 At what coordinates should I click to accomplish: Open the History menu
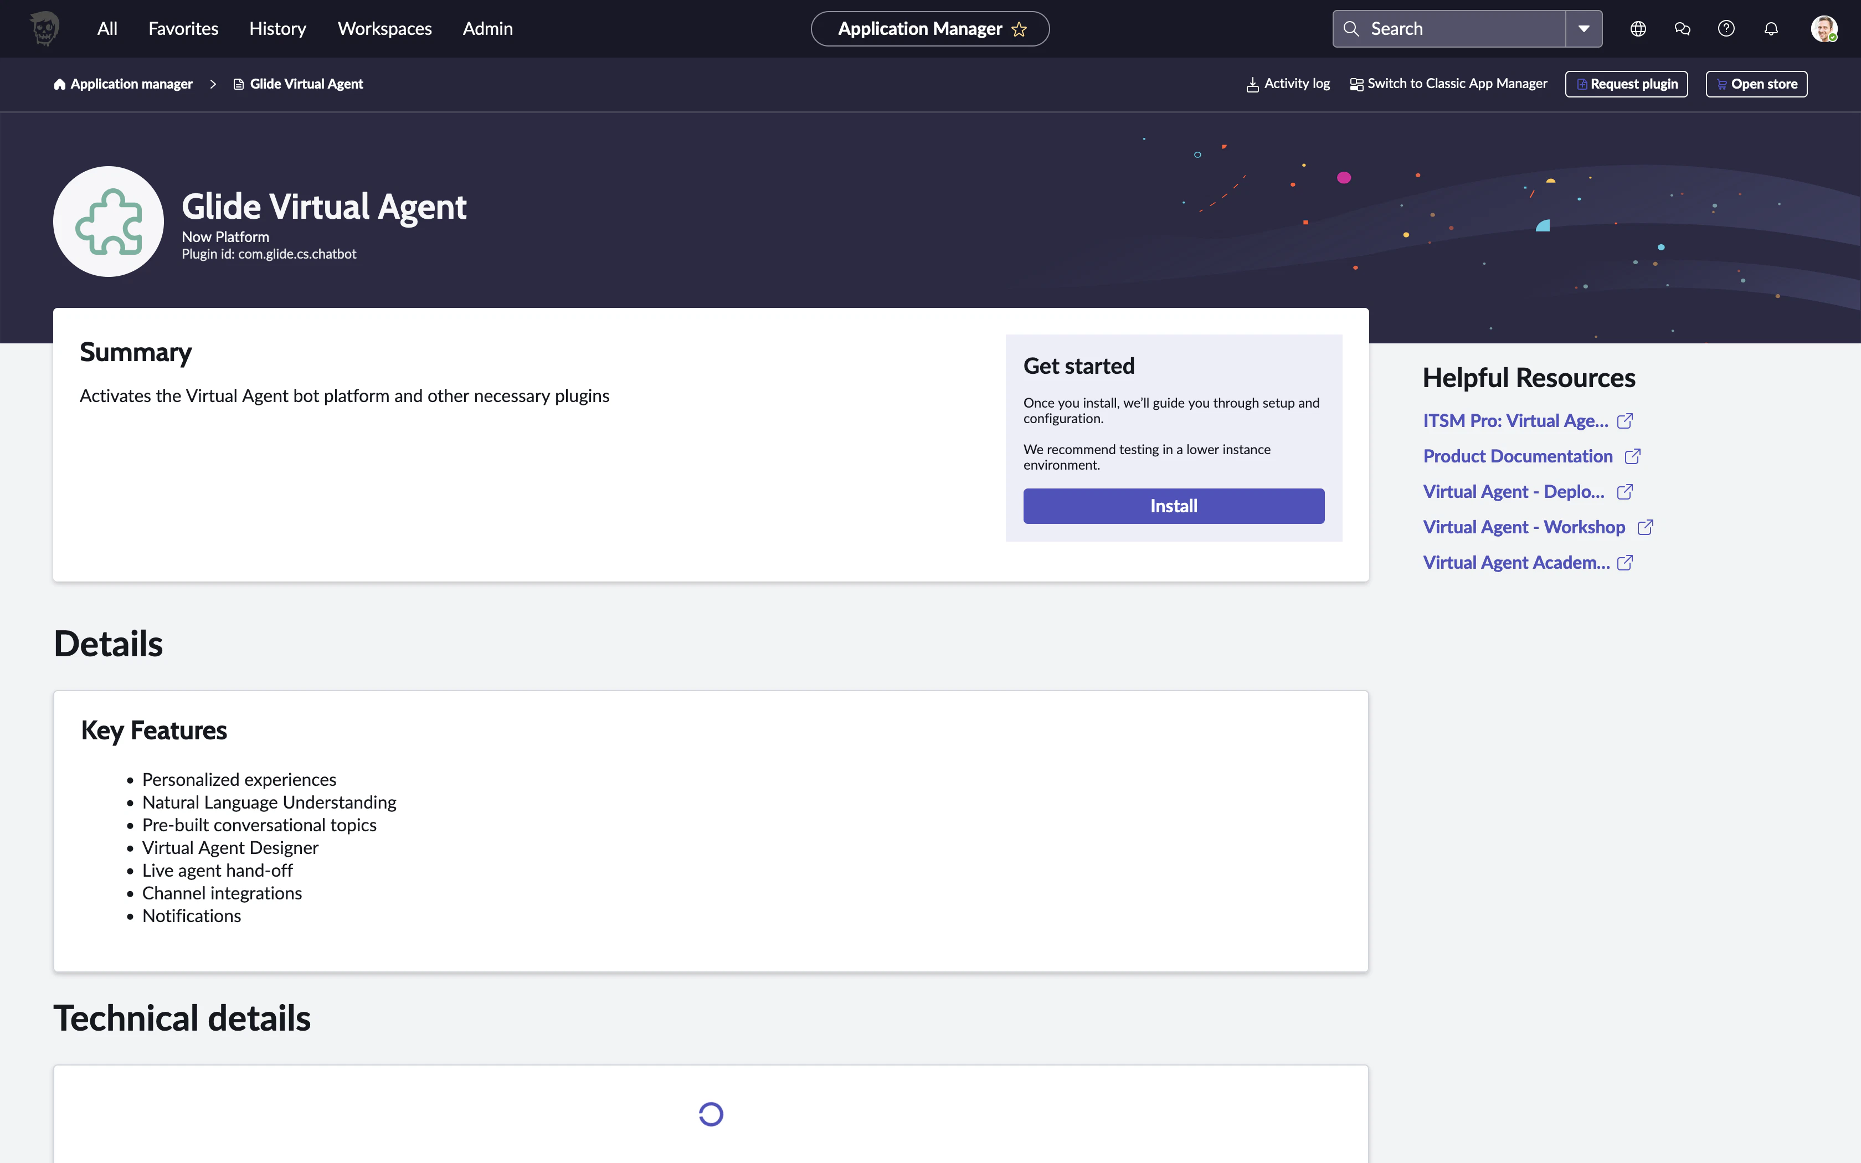(277, 29)
